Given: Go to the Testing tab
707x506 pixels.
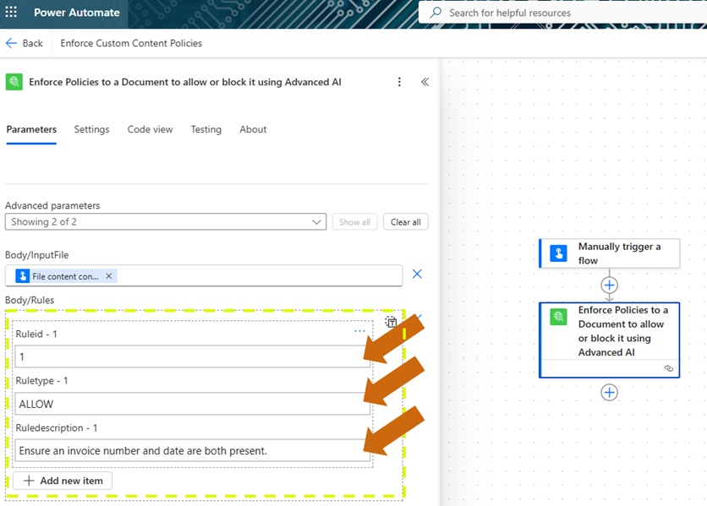Looking at the screenshot, I should point(206,129).
